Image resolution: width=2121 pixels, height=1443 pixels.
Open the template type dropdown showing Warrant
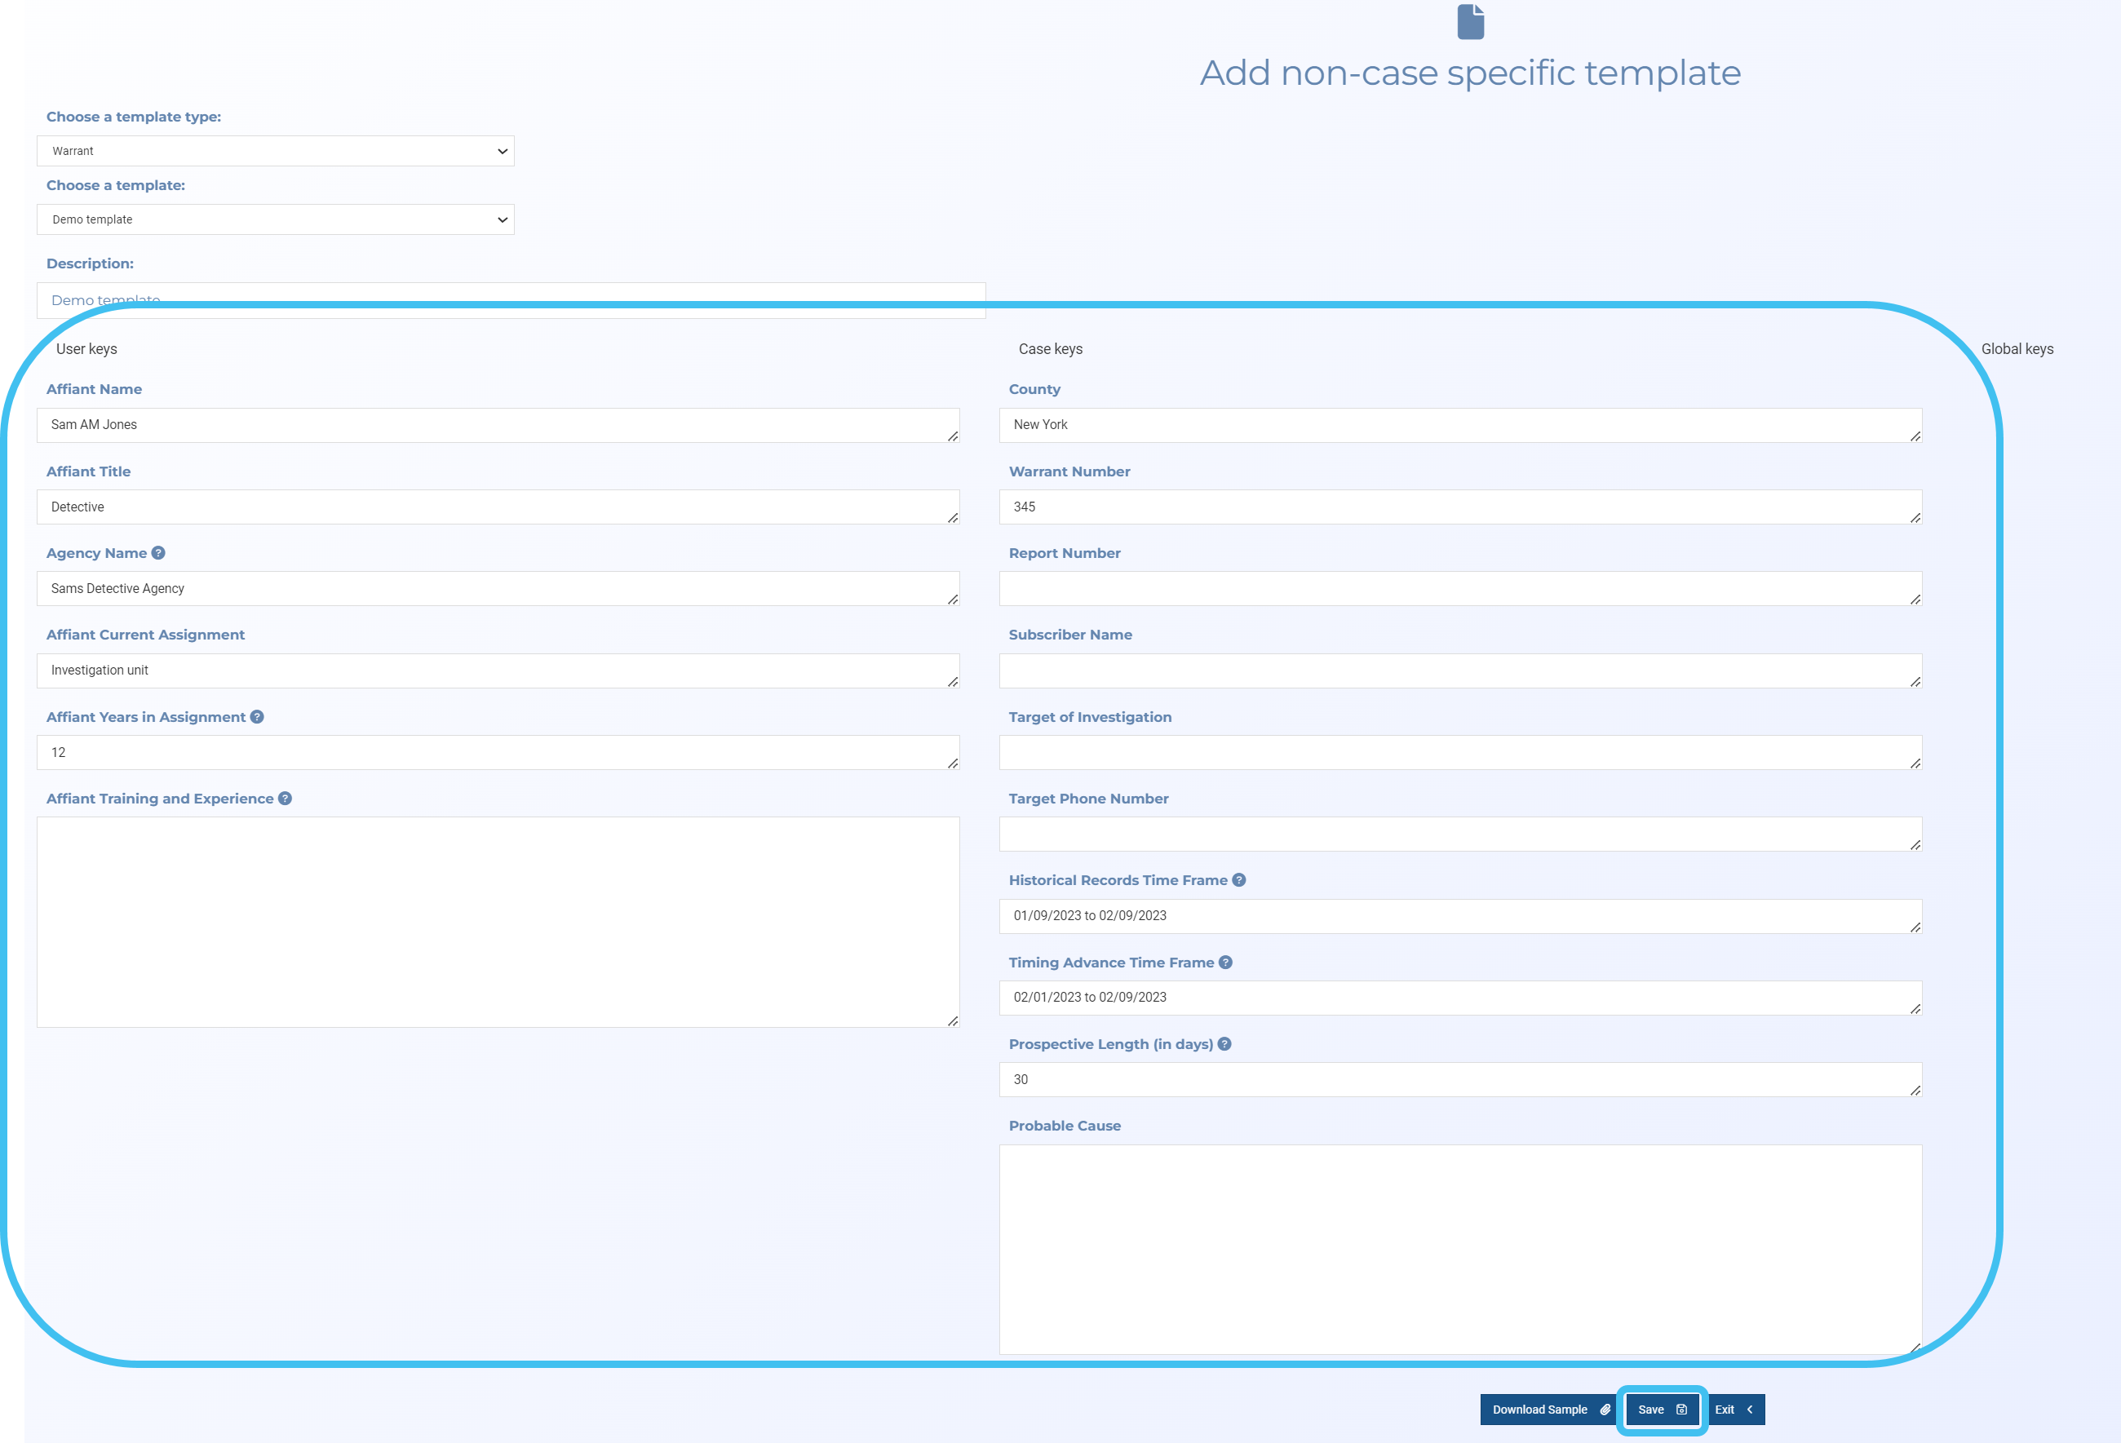(x=275, y=152)
